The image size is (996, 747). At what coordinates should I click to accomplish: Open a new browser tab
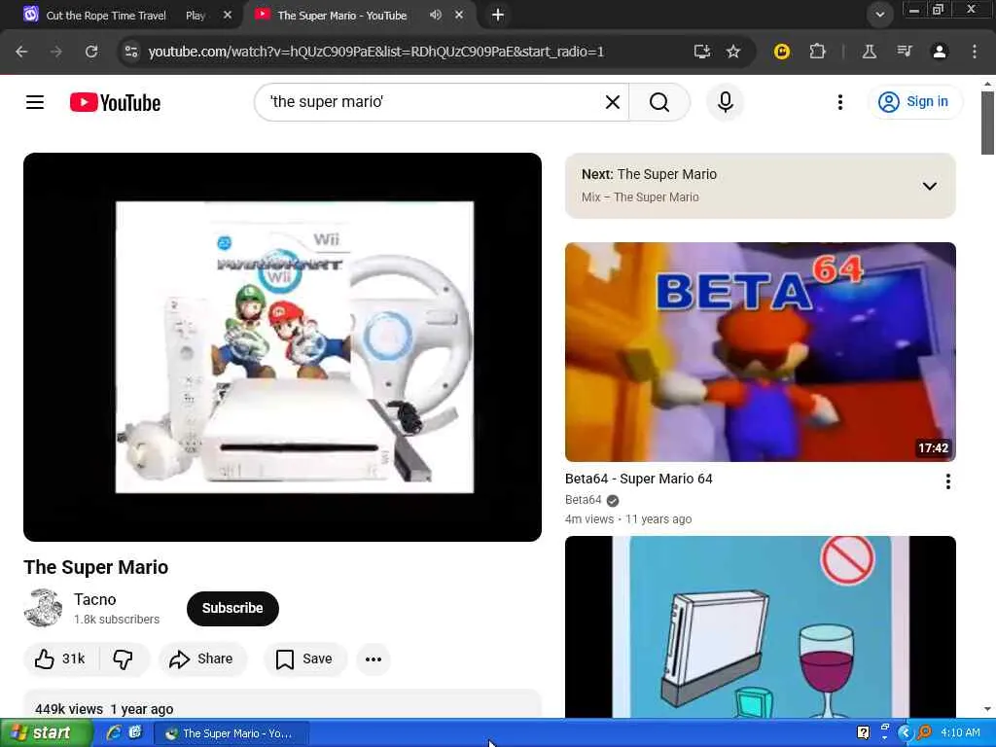tap(498, 15)
